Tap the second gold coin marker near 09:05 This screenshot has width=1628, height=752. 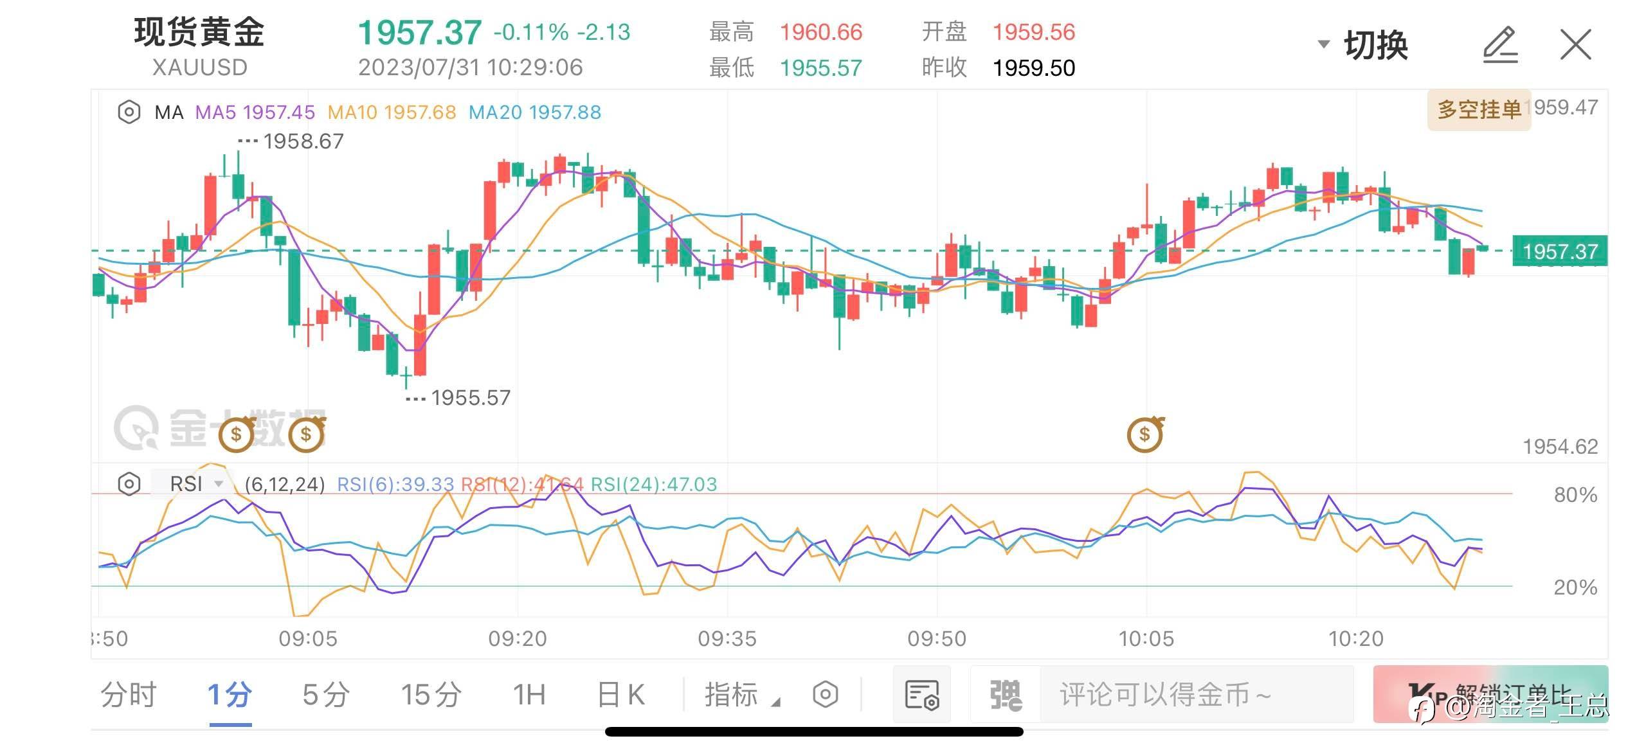[307, 434]
